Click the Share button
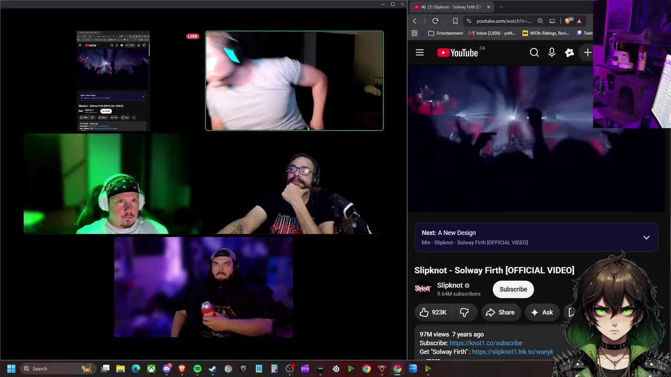Image resolution: width=671 pixels, height=377 pixels. [x=500, y=312]
